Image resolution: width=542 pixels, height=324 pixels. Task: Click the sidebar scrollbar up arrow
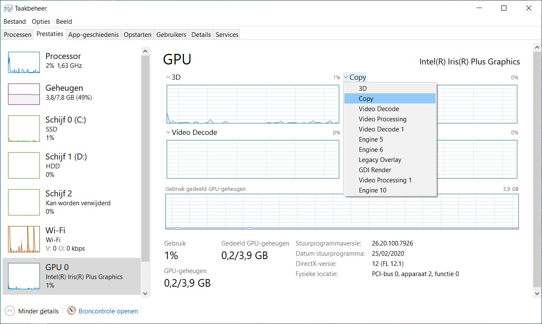pos(145,51)
